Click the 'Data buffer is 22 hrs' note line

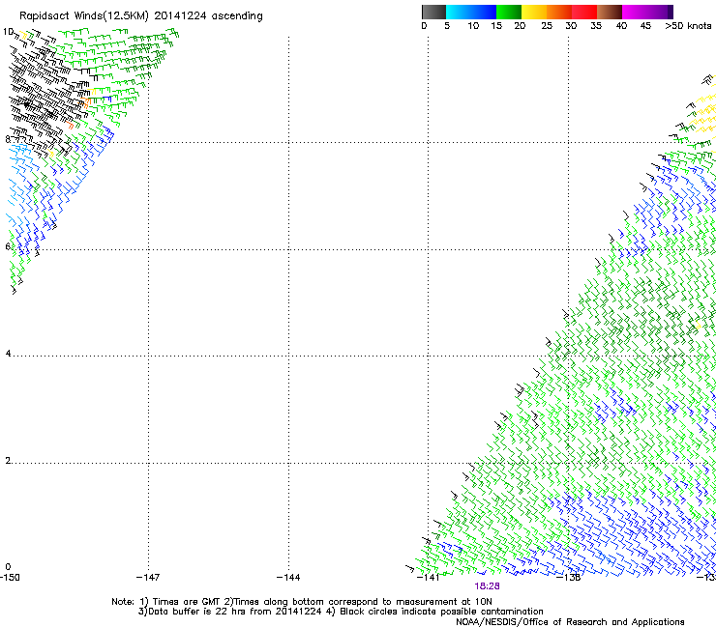341,612
